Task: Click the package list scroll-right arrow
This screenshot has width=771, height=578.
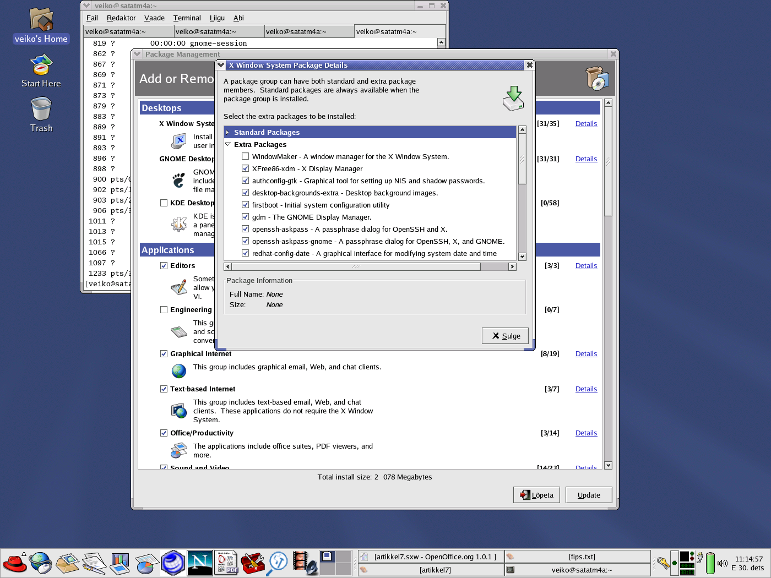Action: [512, 266]
